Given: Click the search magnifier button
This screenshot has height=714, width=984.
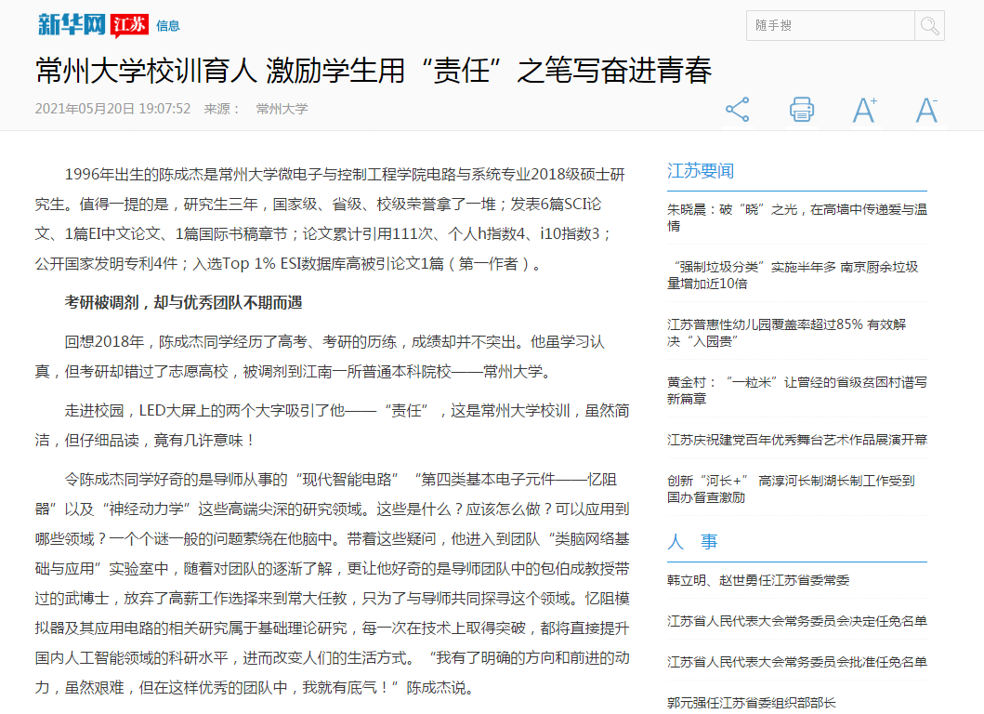Looking at the screenshot, I should (x=929, y=26).
